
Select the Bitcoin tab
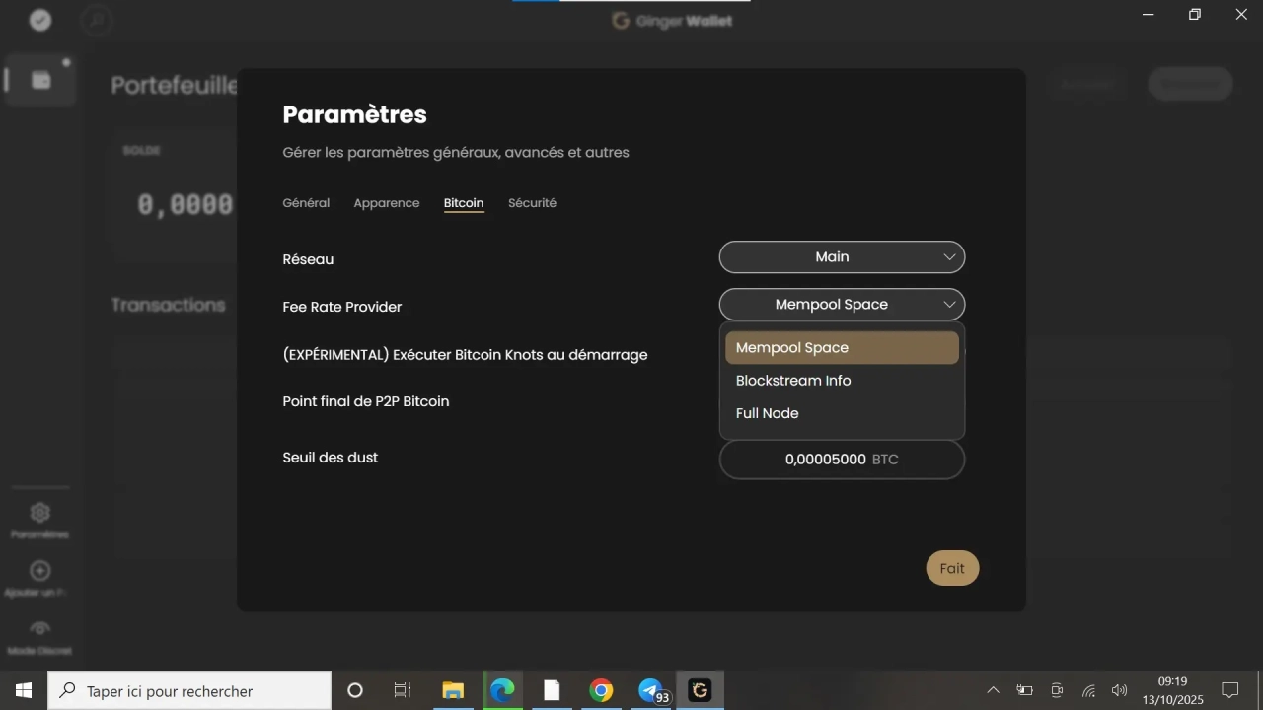(464, 203)
